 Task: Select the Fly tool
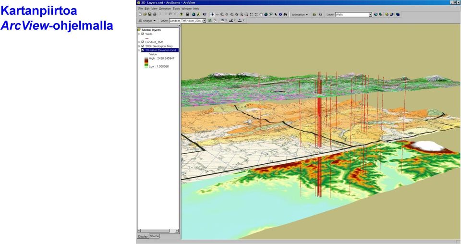217,14
